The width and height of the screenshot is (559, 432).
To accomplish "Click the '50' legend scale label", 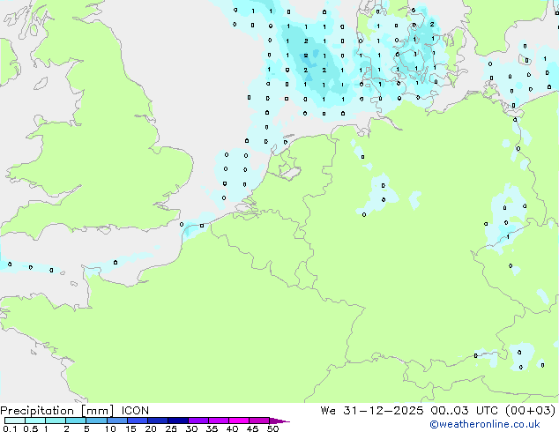I will [x=272, y=428].
